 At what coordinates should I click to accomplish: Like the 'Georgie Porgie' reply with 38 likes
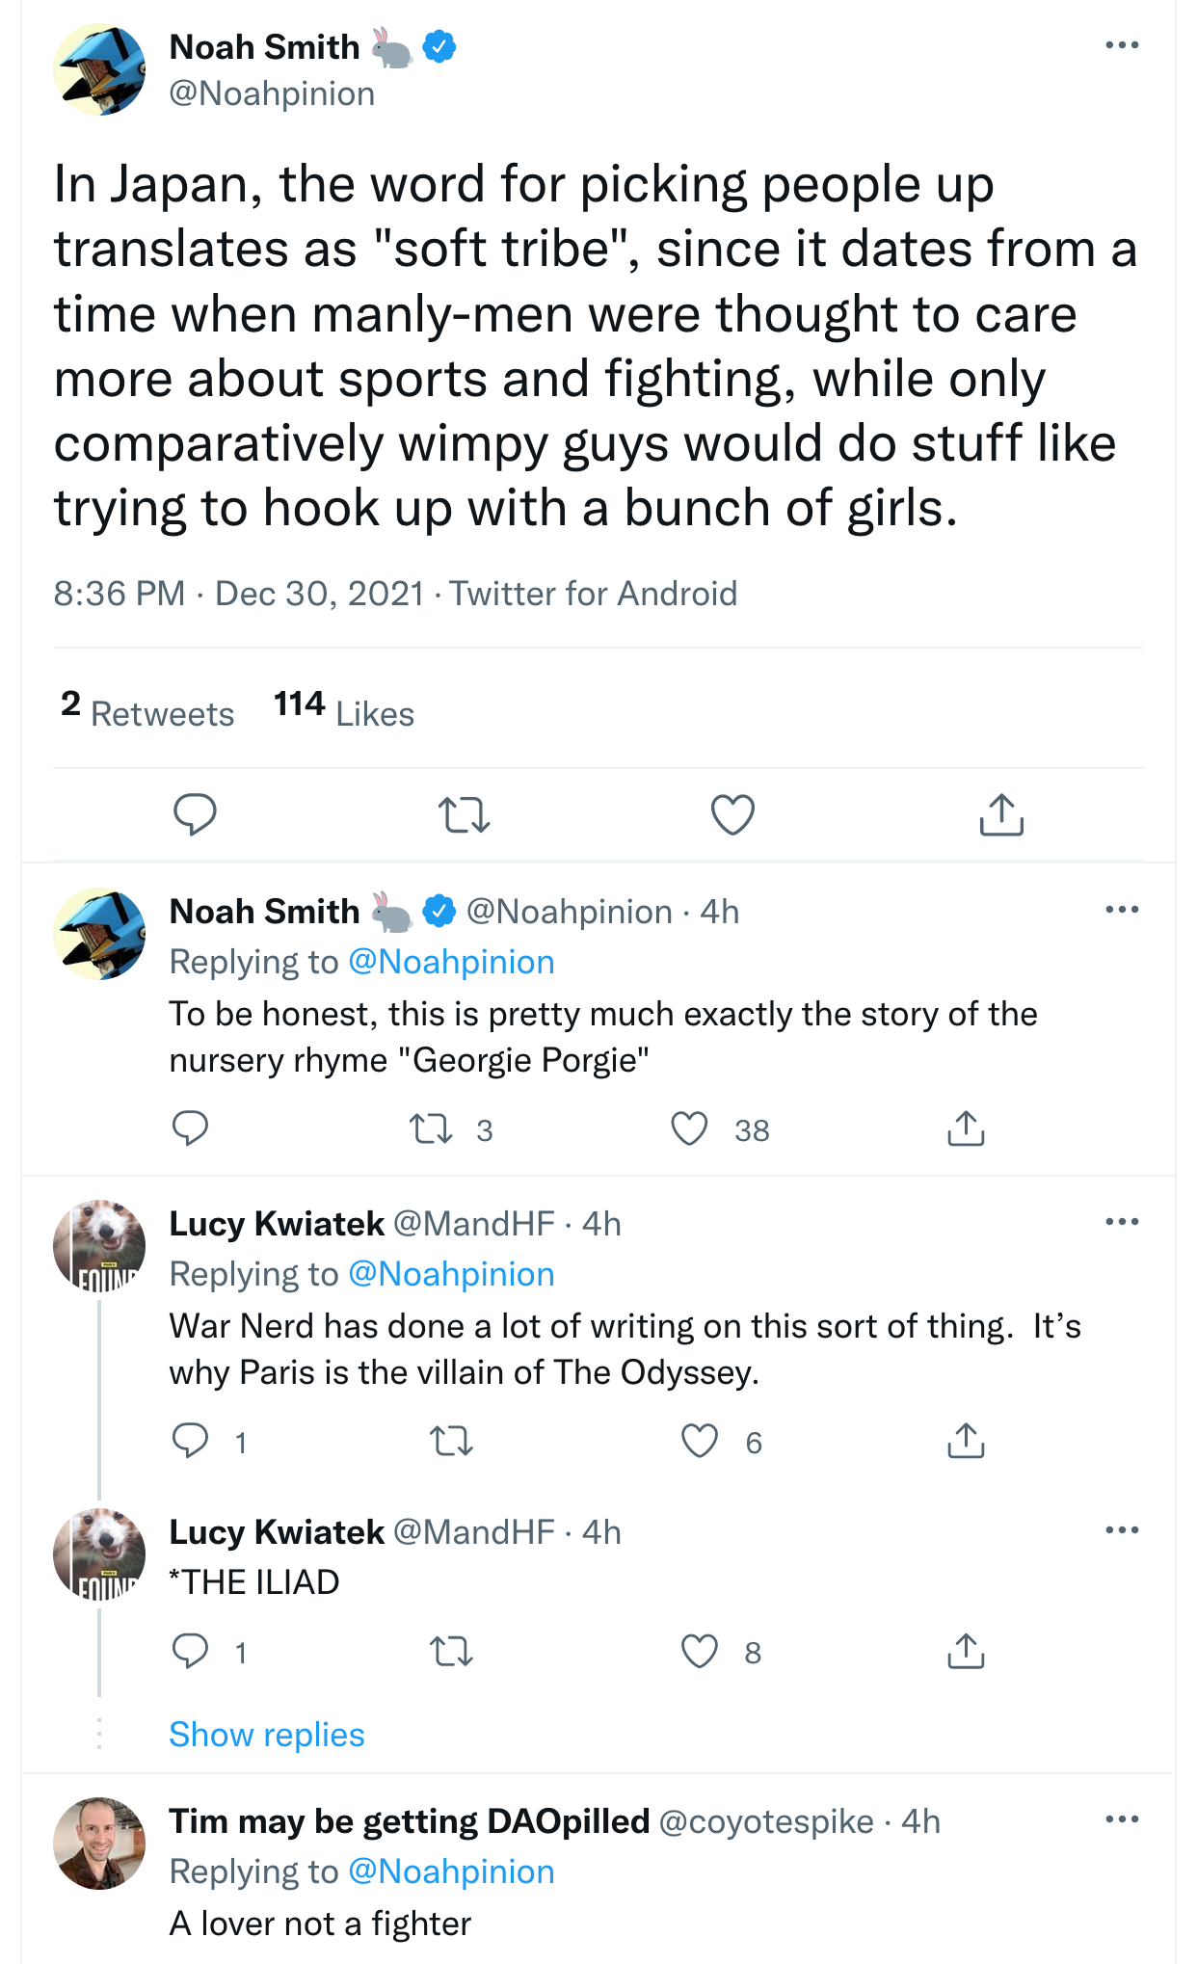point(689,1128)
